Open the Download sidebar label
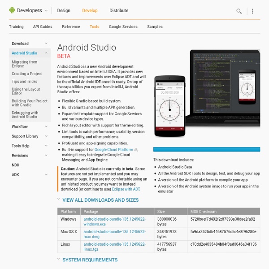269x269 pixels. (x=20, y=43)
